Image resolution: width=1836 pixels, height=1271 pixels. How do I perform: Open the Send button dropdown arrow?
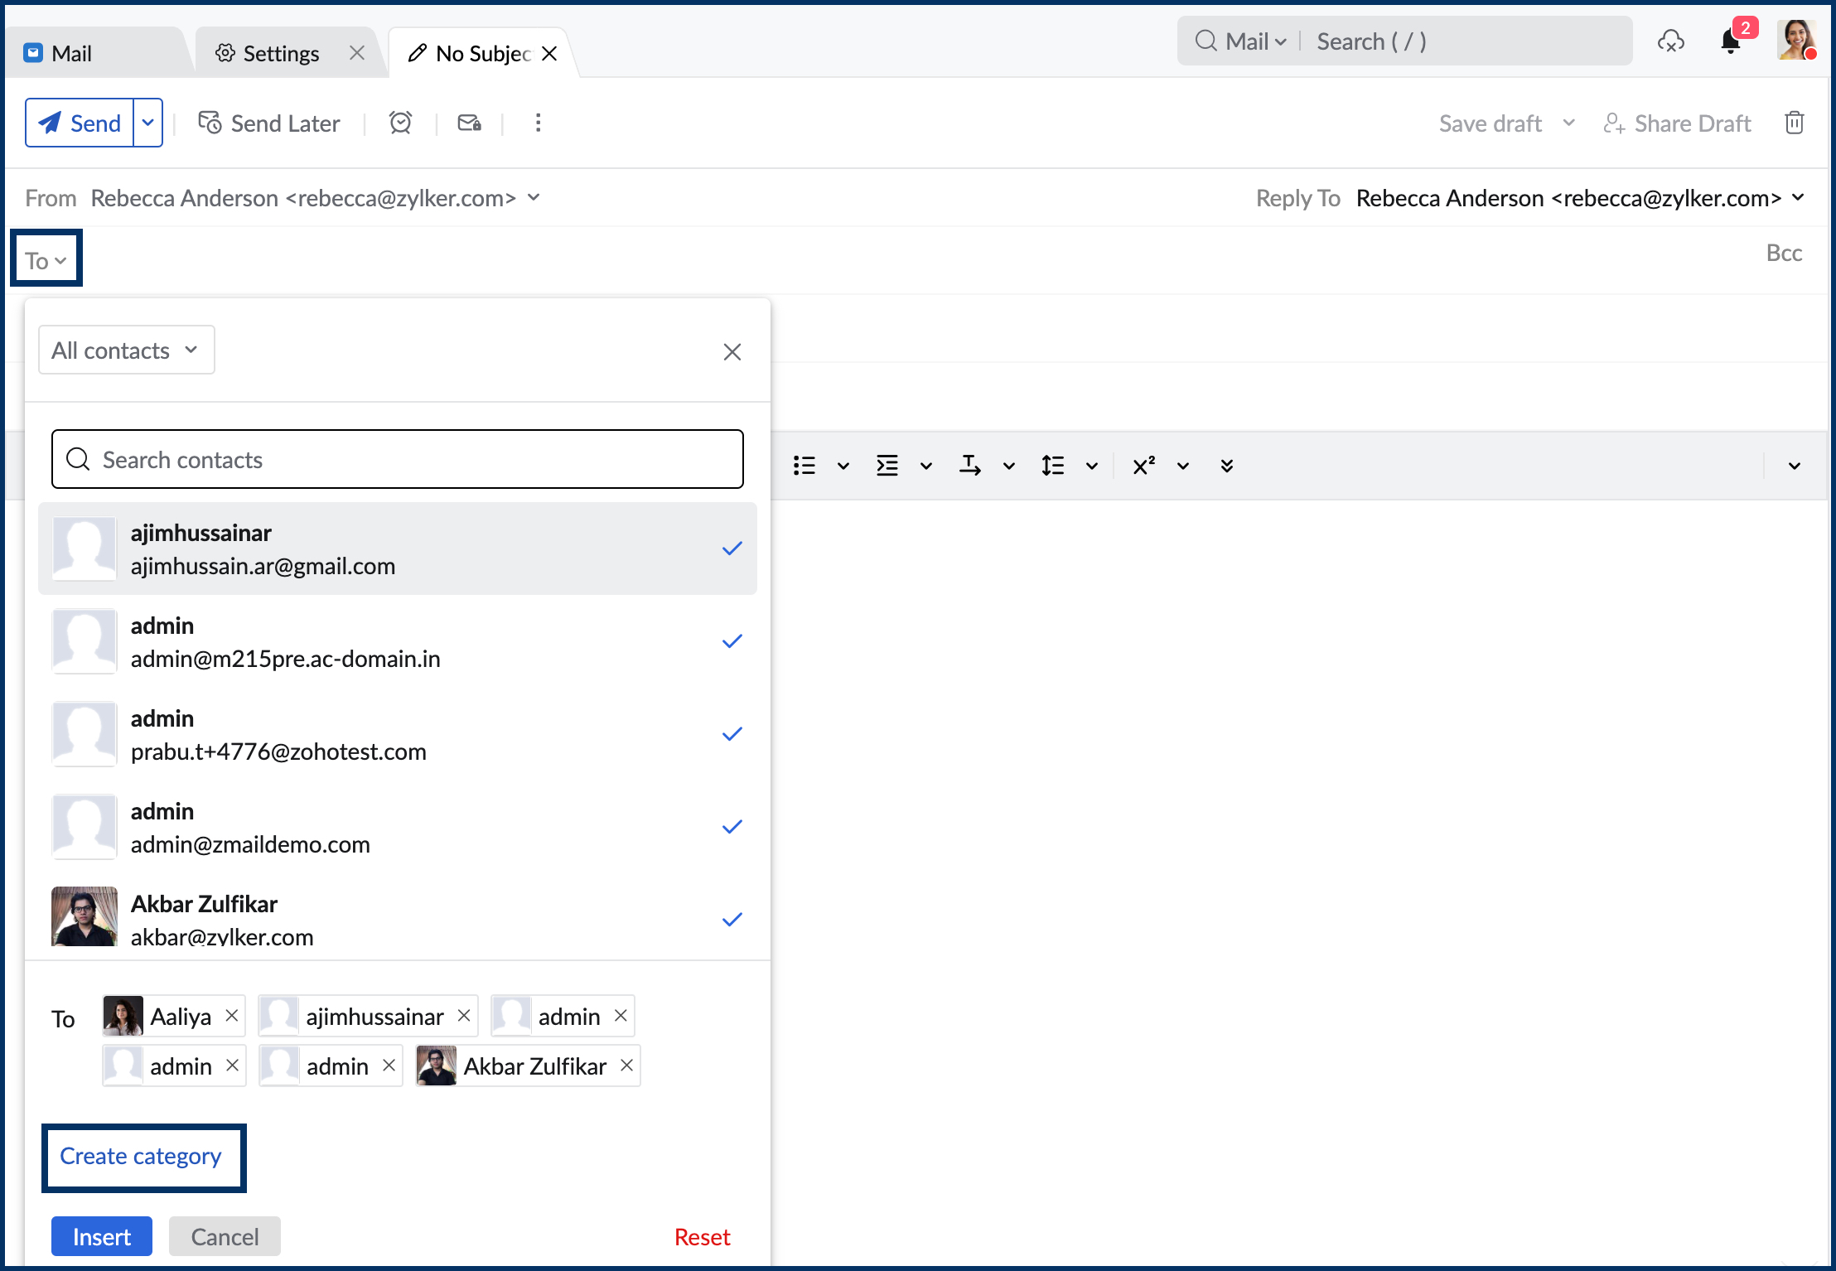147,123
